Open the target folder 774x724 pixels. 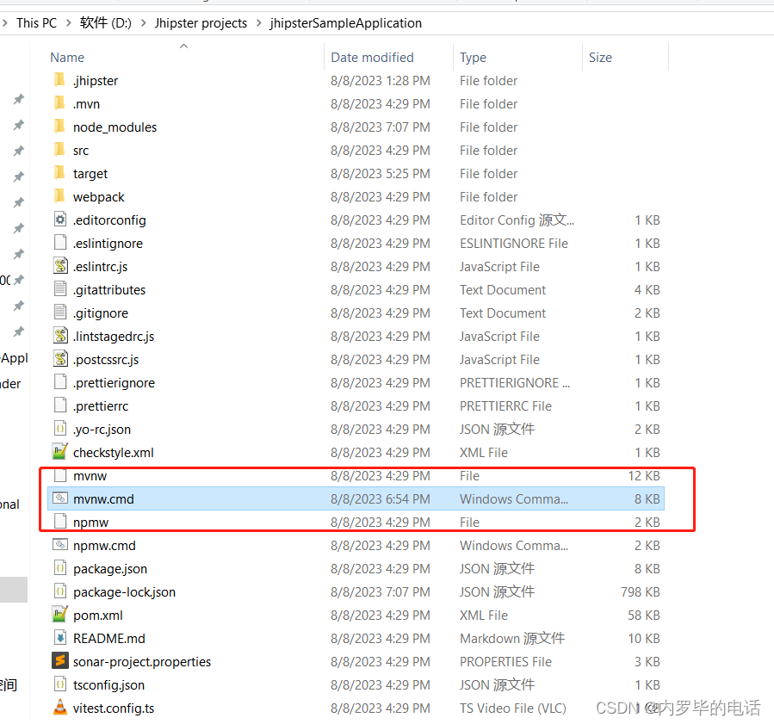pos(90,173)
